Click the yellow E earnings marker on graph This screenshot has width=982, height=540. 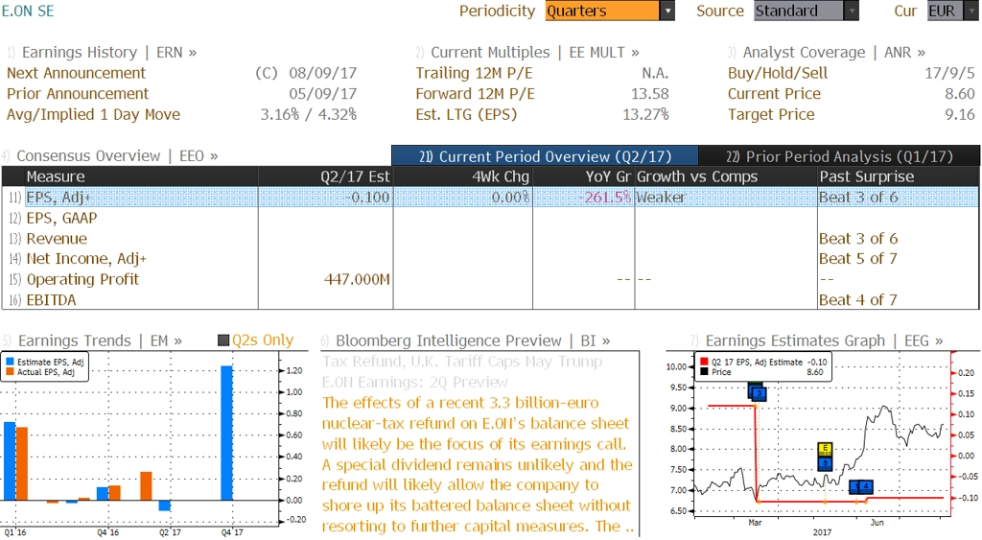(825, 449)
